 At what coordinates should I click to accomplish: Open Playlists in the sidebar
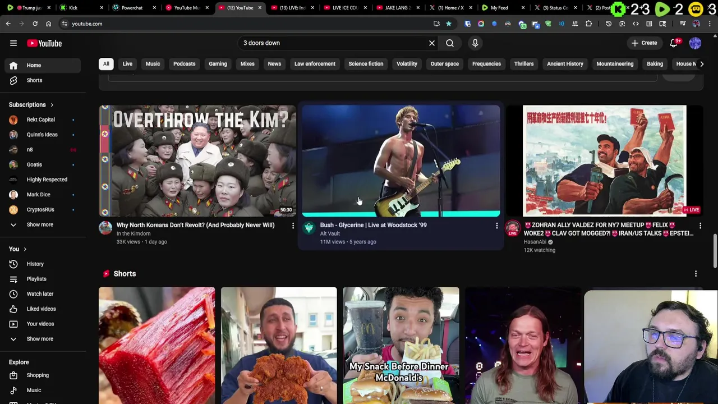coord(43,279)
